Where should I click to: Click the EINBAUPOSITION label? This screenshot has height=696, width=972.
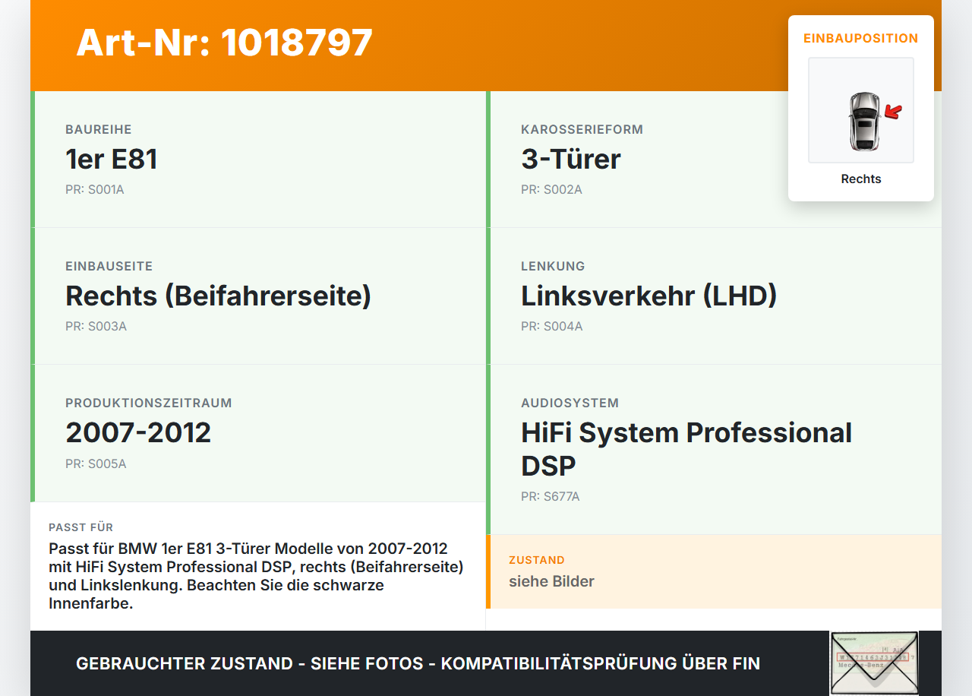861,38
